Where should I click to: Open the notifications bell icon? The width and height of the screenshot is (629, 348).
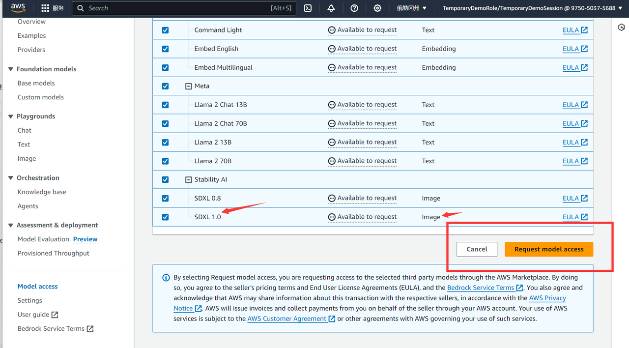pyautogui.click(x=331, y=8)
